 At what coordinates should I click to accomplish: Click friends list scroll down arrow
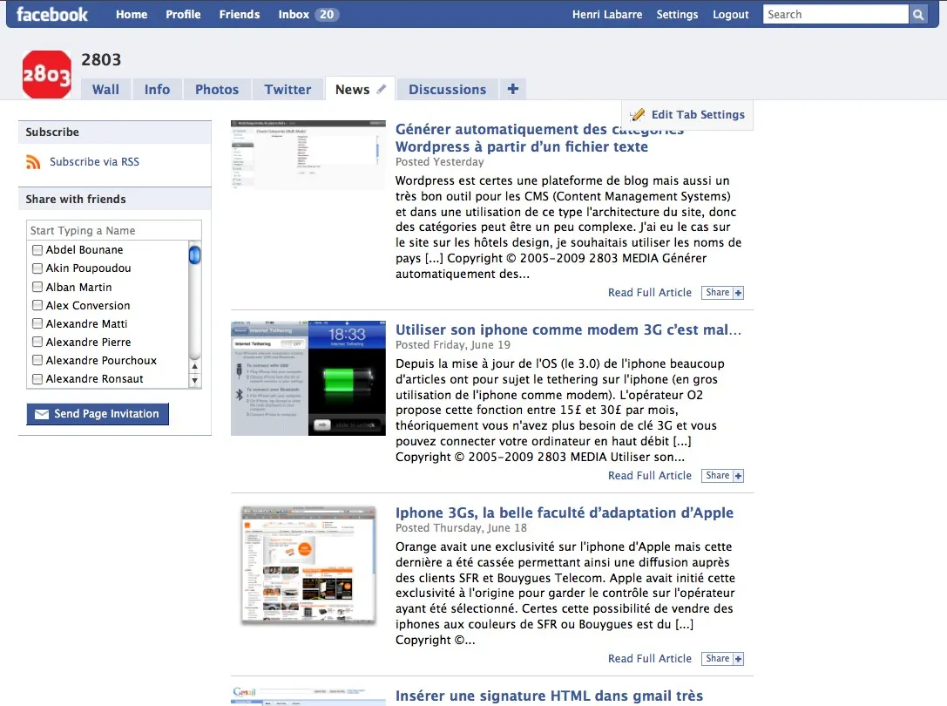click(x=194, y=381)
